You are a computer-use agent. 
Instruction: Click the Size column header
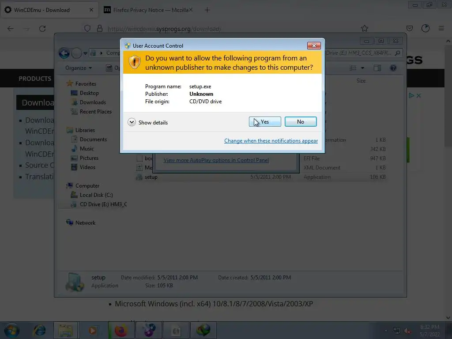361,81
